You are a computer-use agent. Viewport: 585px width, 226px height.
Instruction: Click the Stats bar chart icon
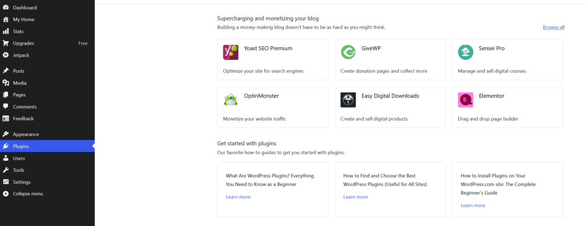pyautogui.click(x=6, y=31)
